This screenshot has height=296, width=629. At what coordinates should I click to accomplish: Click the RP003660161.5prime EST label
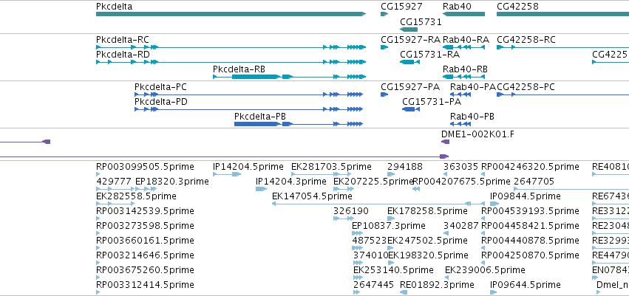tap(145, 241)
